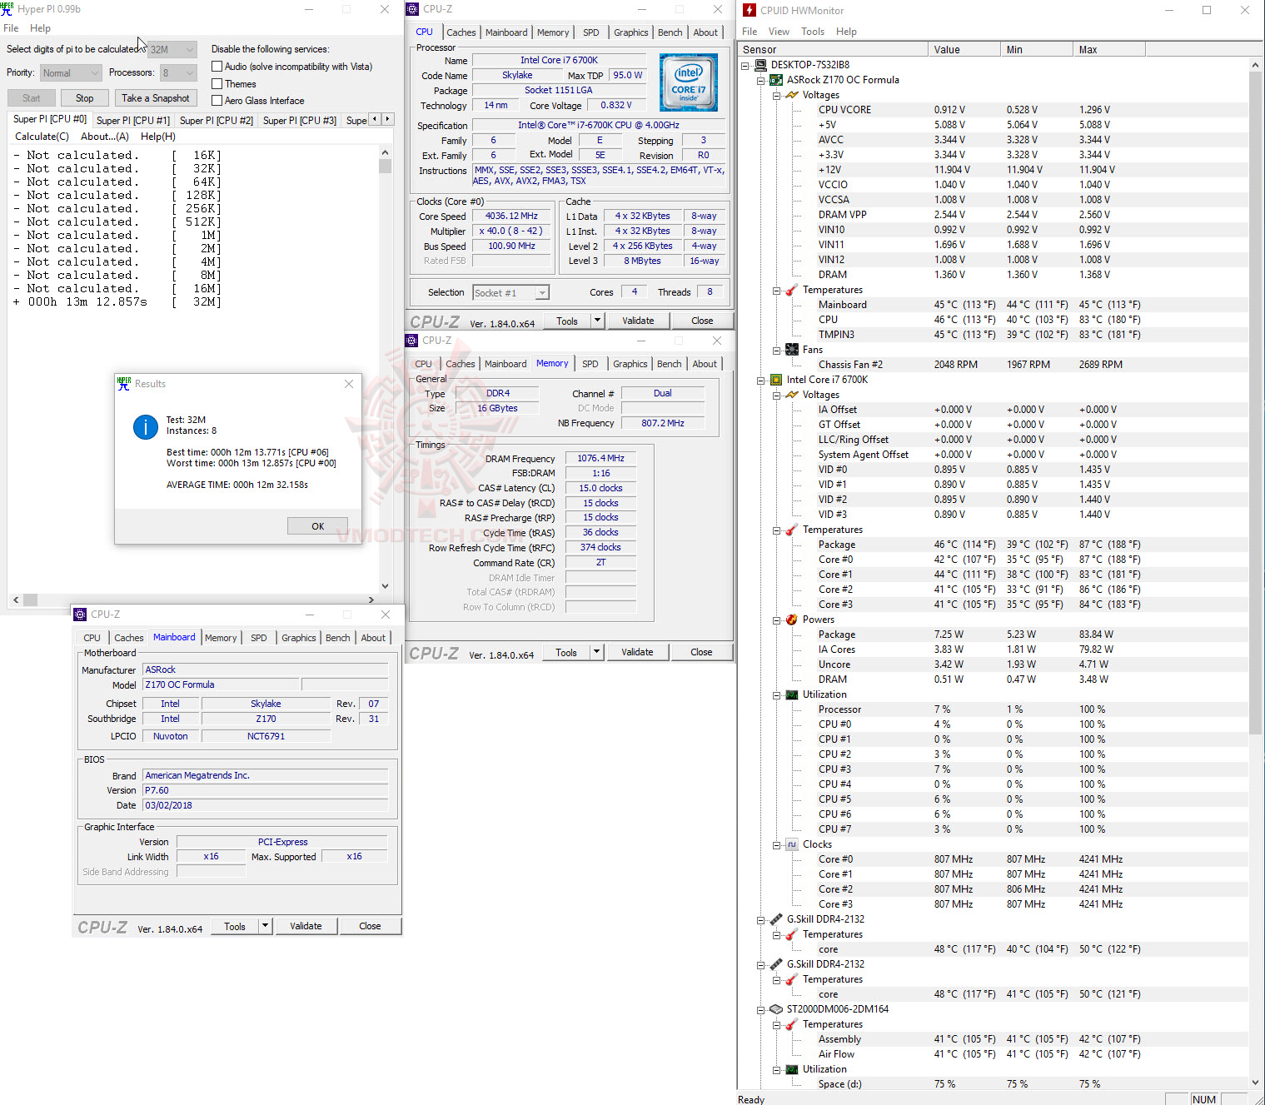The height and width of the screenshot is (1105, 1265).
Task: Click the Voltages icon under ASRock Z170 OC Formula
Action: point(790,94)
